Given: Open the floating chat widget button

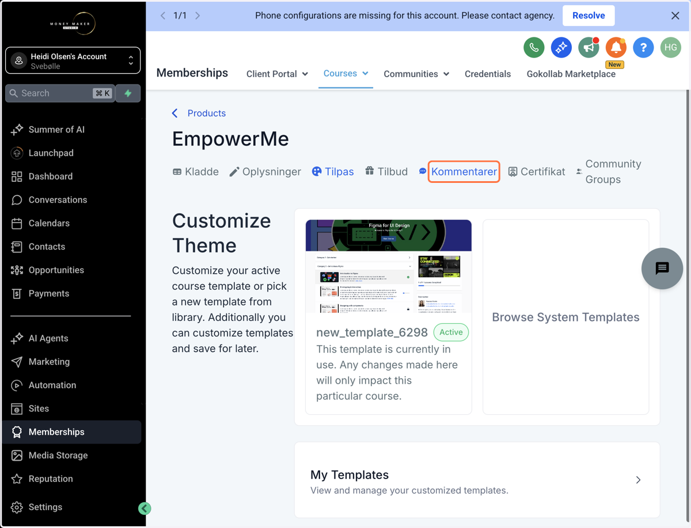Looking at the screenshot, I should coord(662,268).
